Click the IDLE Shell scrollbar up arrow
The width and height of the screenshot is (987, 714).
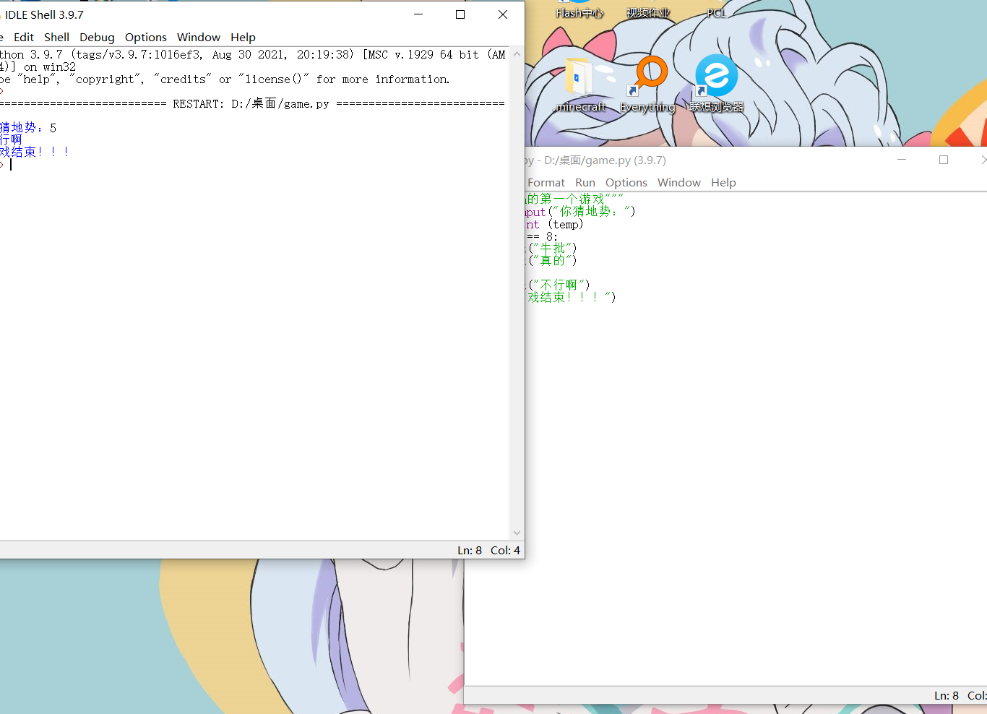click(517, 54)
